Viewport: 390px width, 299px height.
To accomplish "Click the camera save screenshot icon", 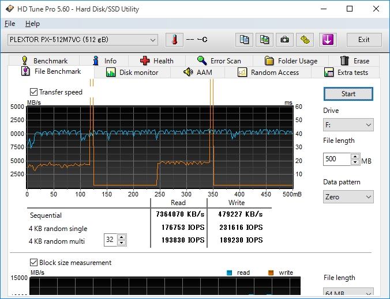I will (x=284, y=40).
